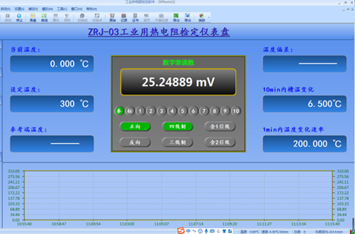Click the status bar 温度 0.00℃ entry
This screenshot has height=234, width=355.
(x=250, y=232)
